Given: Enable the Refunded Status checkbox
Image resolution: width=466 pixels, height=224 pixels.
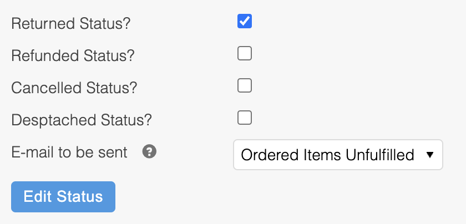Looking at the screenshot, I should click(245, 53).
